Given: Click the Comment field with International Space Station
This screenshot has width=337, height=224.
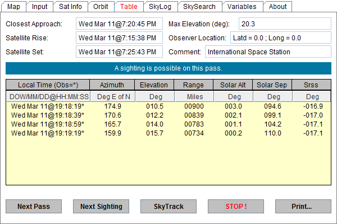Looking at the screenshot, I should pos(268,52).
